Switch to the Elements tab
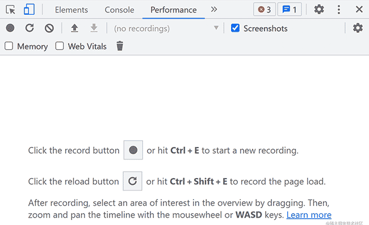 click(x=72, y=10)
